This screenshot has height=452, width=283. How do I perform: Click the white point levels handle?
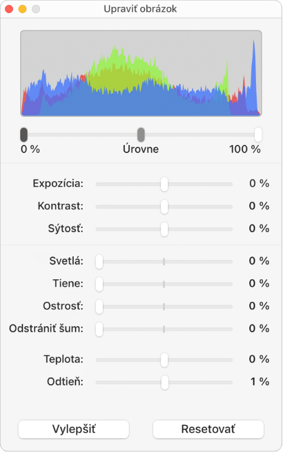coord(258,135)
